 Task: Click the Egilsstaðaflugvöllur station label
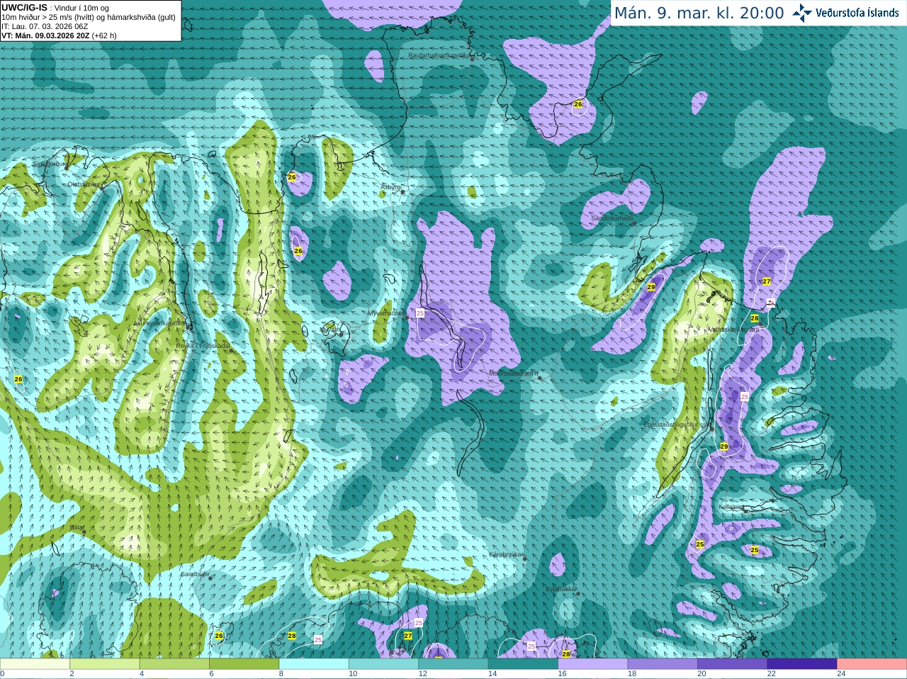pos(677,425)
